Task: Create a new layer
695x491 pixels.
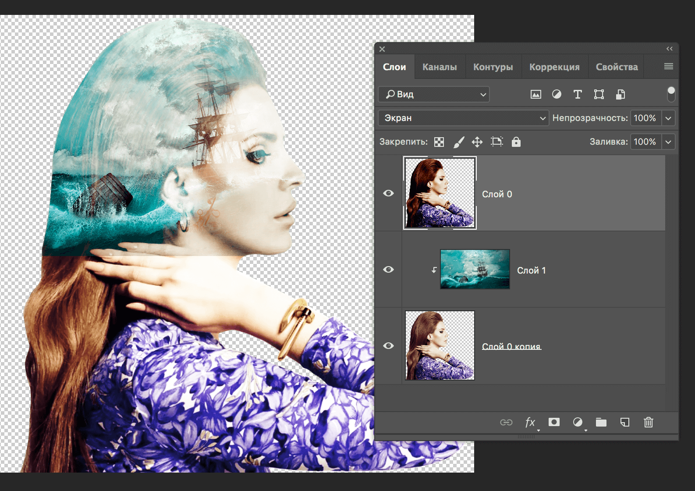Action: pyautogui.click(x=625, y=422)
